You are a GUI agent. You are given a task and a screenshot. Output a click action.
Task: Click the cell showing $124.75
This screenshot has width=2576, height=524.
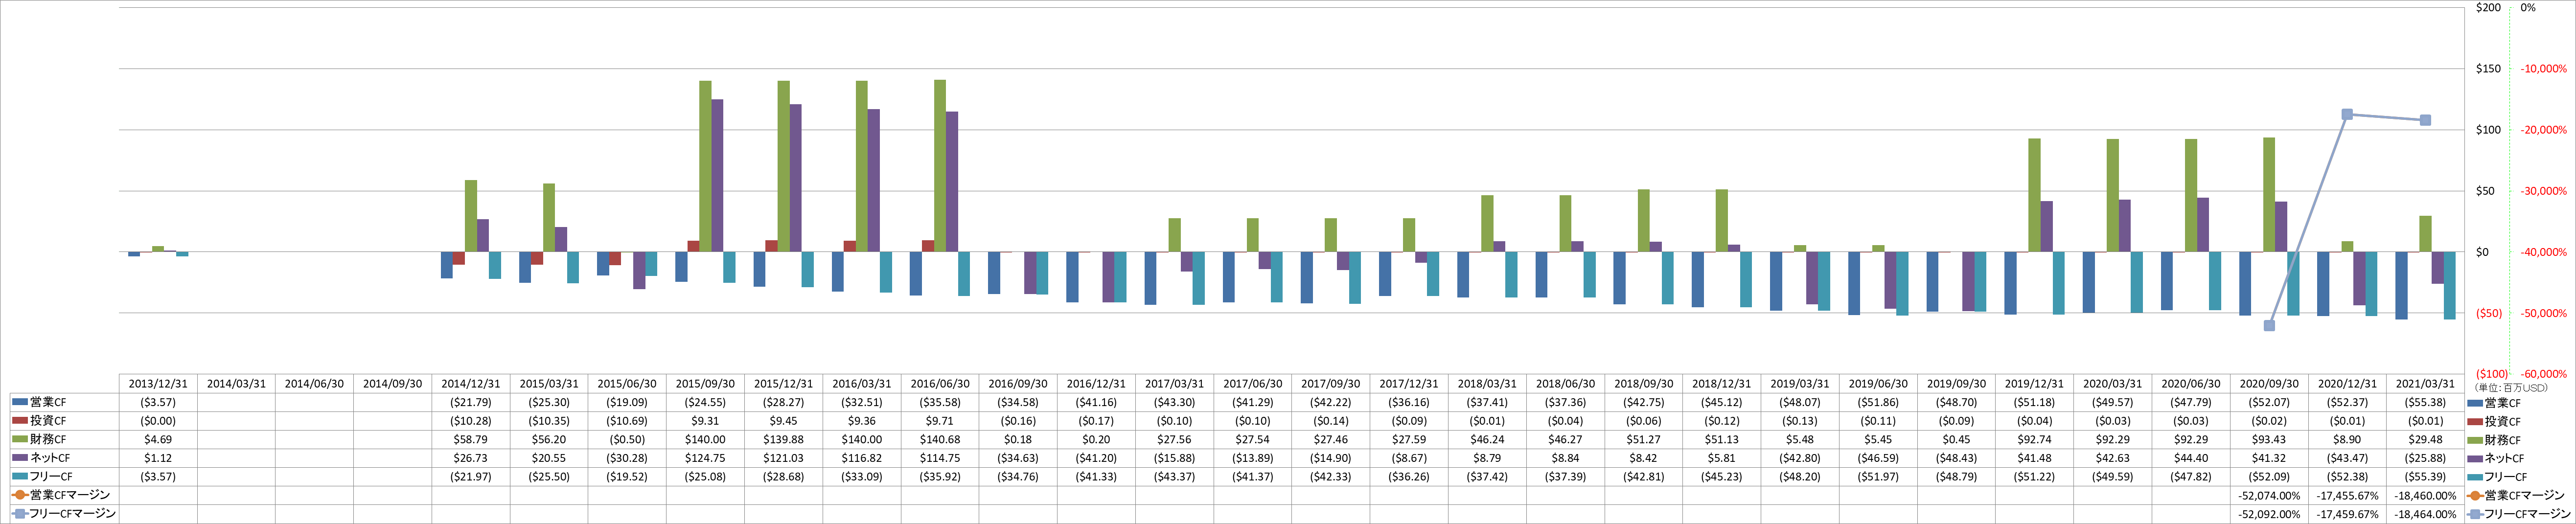[x=705, y=458]
